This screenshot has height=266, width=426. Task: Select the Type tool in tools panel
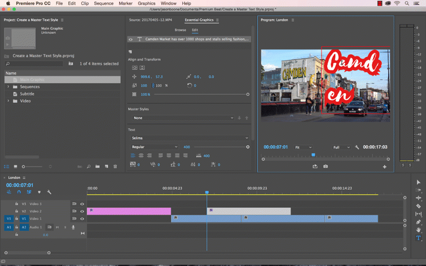pos(418,238)
